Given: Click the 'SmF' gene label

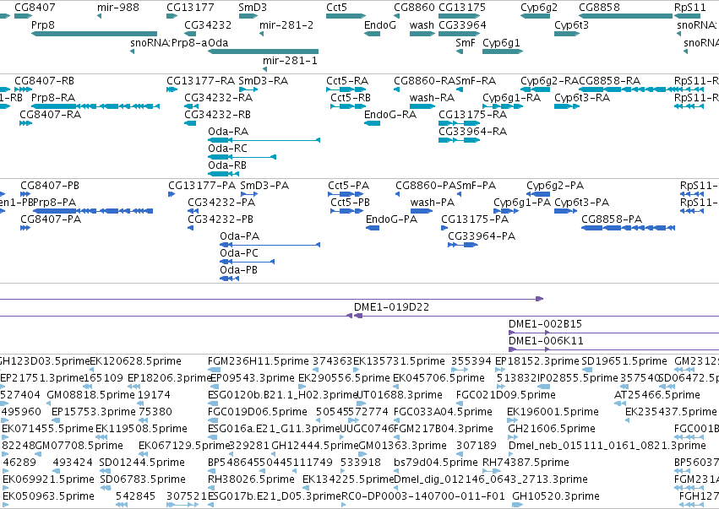Looking at the screenshot, I should pos(466,42).
